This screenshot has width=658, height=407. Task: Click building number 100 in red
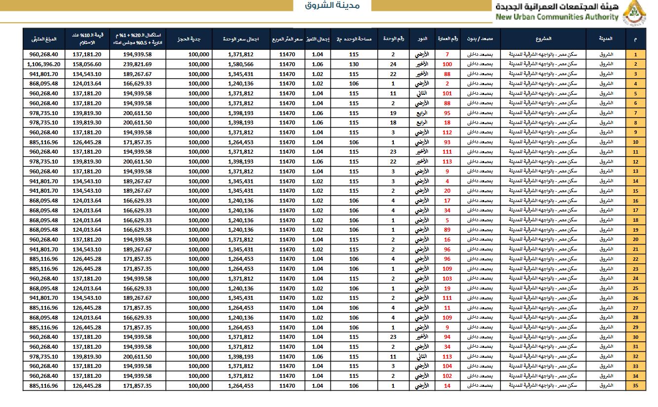pyautogui.click(x=448, y=64)
